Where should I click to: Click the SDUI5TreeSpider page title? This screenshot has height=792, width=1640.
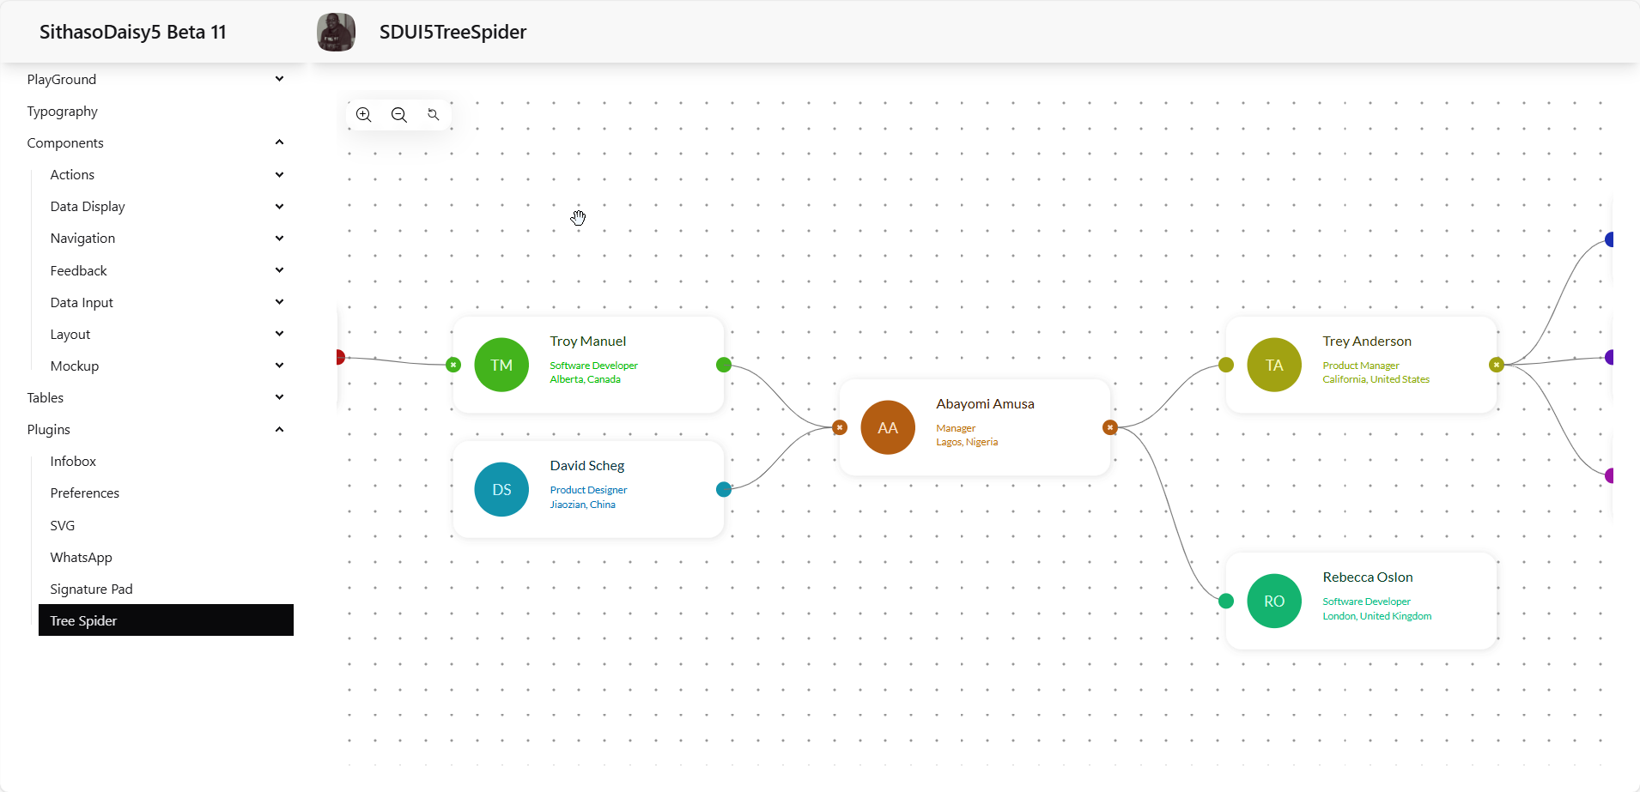pyautogui.click(x=453, y=33)
